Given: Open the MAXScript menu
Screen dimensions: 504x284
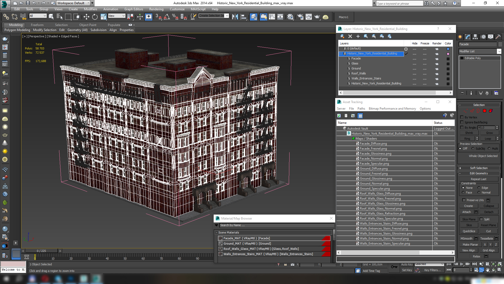Looking at the screenshot, I should (x=198, y=9).
